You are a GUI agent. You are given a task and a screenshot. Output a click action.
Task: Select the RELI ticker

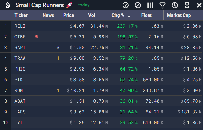coord(20,26)
